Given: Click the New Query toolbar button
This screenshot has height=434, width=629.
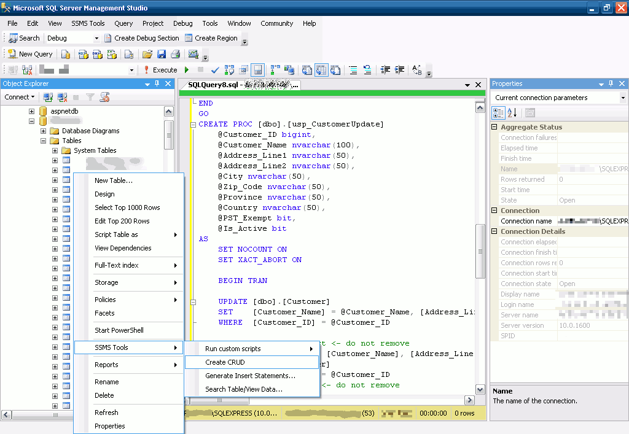Looking at the screenshot, I should click(31, 54).
